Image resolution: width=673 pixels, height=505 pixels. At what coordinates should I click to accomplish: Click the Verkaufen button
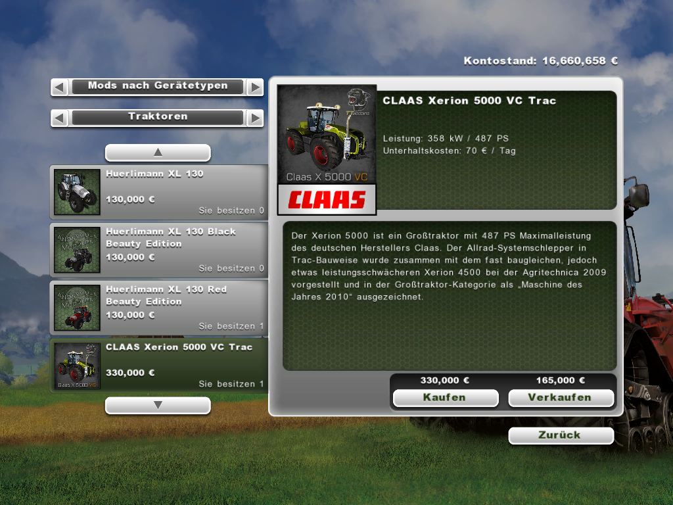click(x=561, y=398)
